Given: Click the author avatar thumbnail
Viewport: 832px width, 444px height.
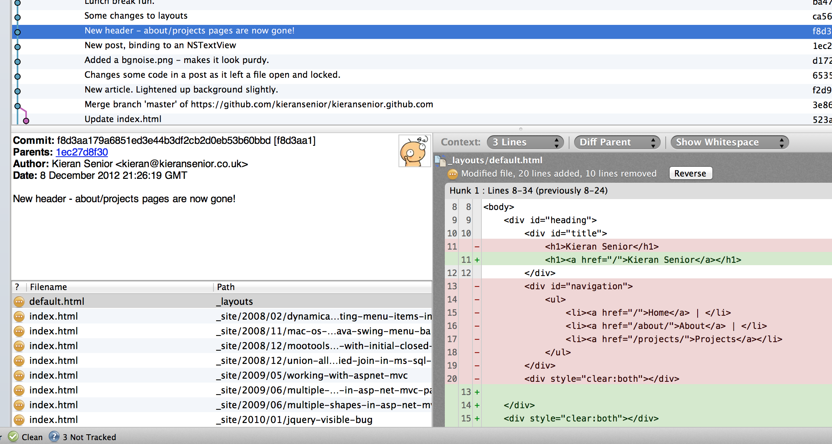Looking at the screenshot, I should pyautogui.click(x=414, y=151).
